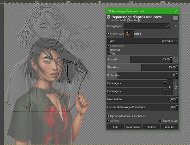Decrease Profondeur with the down arrow

coord(177,77)
